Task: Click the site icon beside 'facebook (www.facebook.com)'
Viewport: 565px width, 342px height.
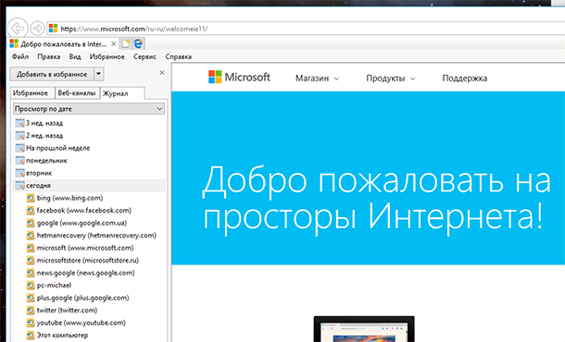Action: [x=31, y=211]
